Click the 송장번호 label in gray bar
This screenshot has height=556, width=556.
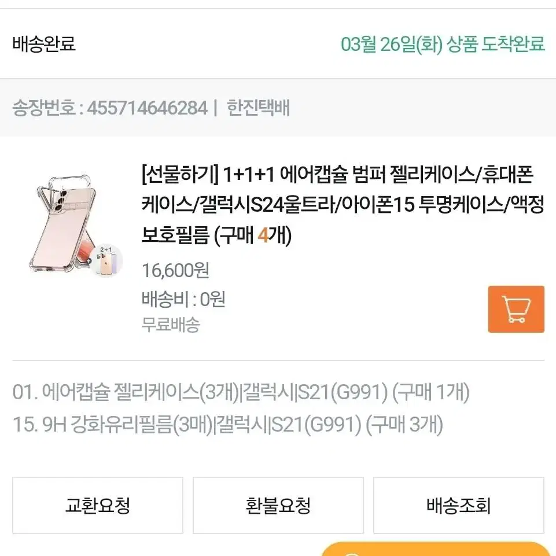pyautogui.click(x=44, y=108)
